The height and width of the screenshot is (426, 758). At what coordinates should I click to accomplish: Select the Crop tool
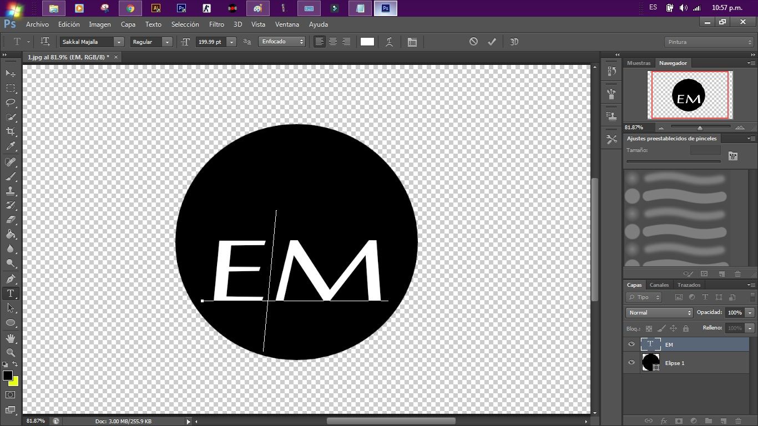(x=11, y=131)
